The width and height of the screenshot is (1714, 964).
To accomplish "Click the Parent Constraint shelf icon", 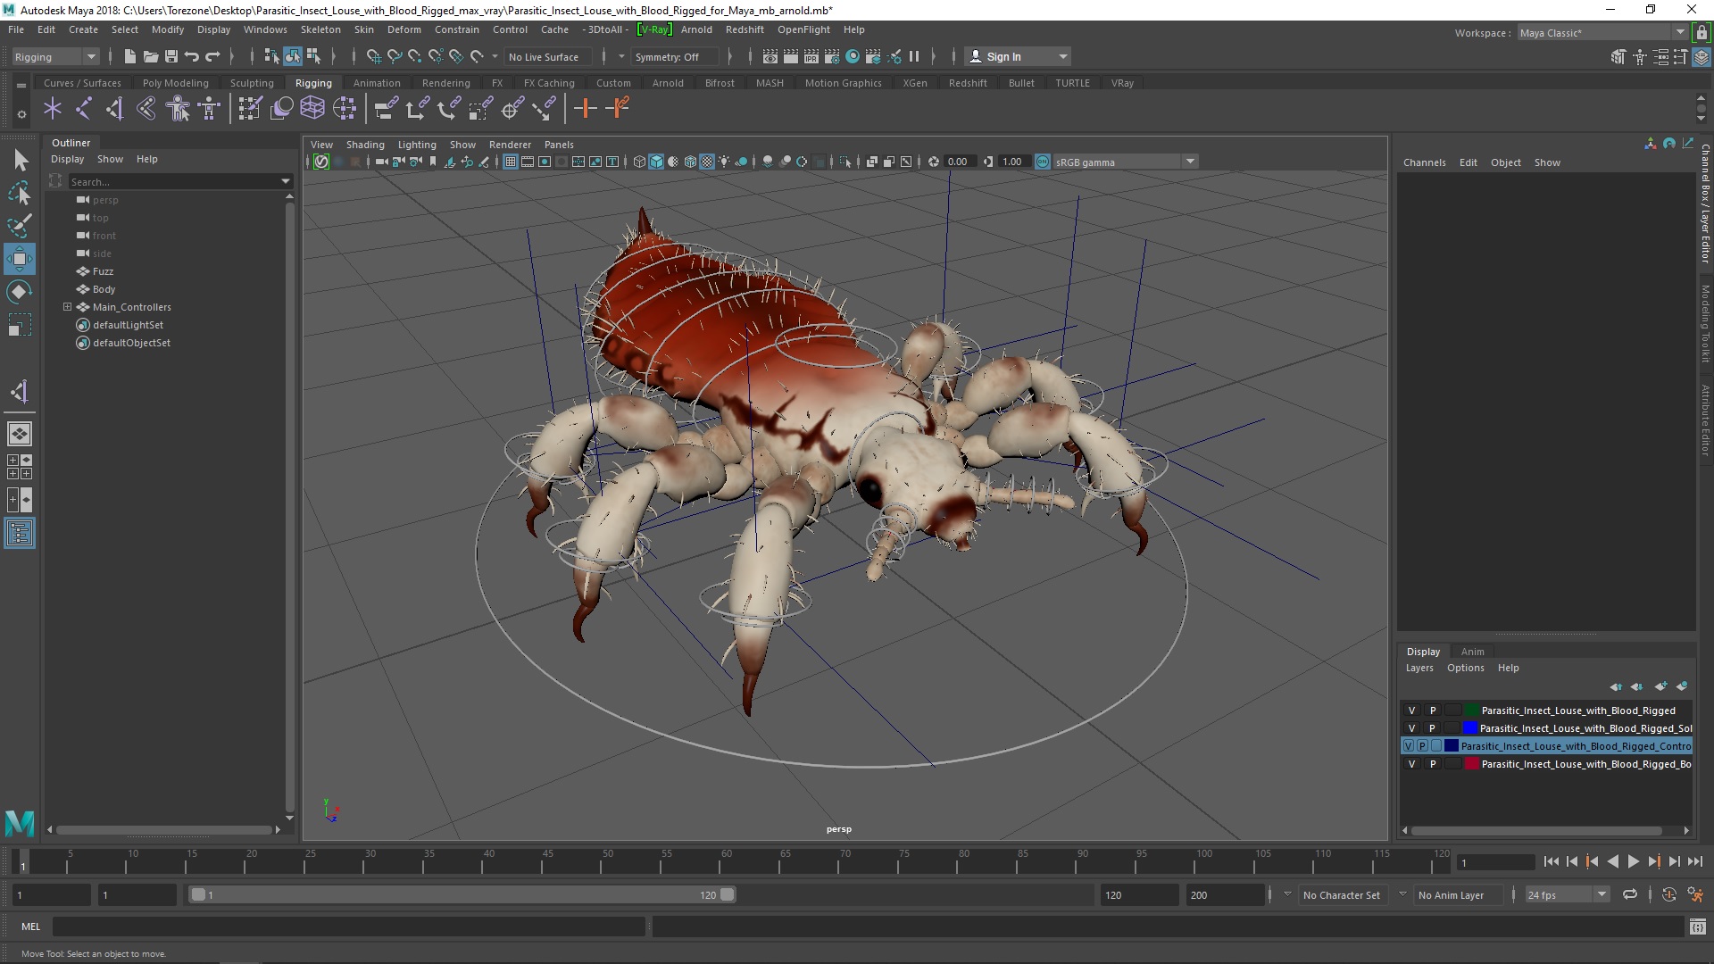I will 386,109.
